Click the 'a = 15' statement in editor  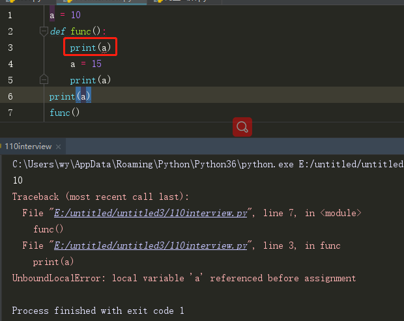point(86,64)
